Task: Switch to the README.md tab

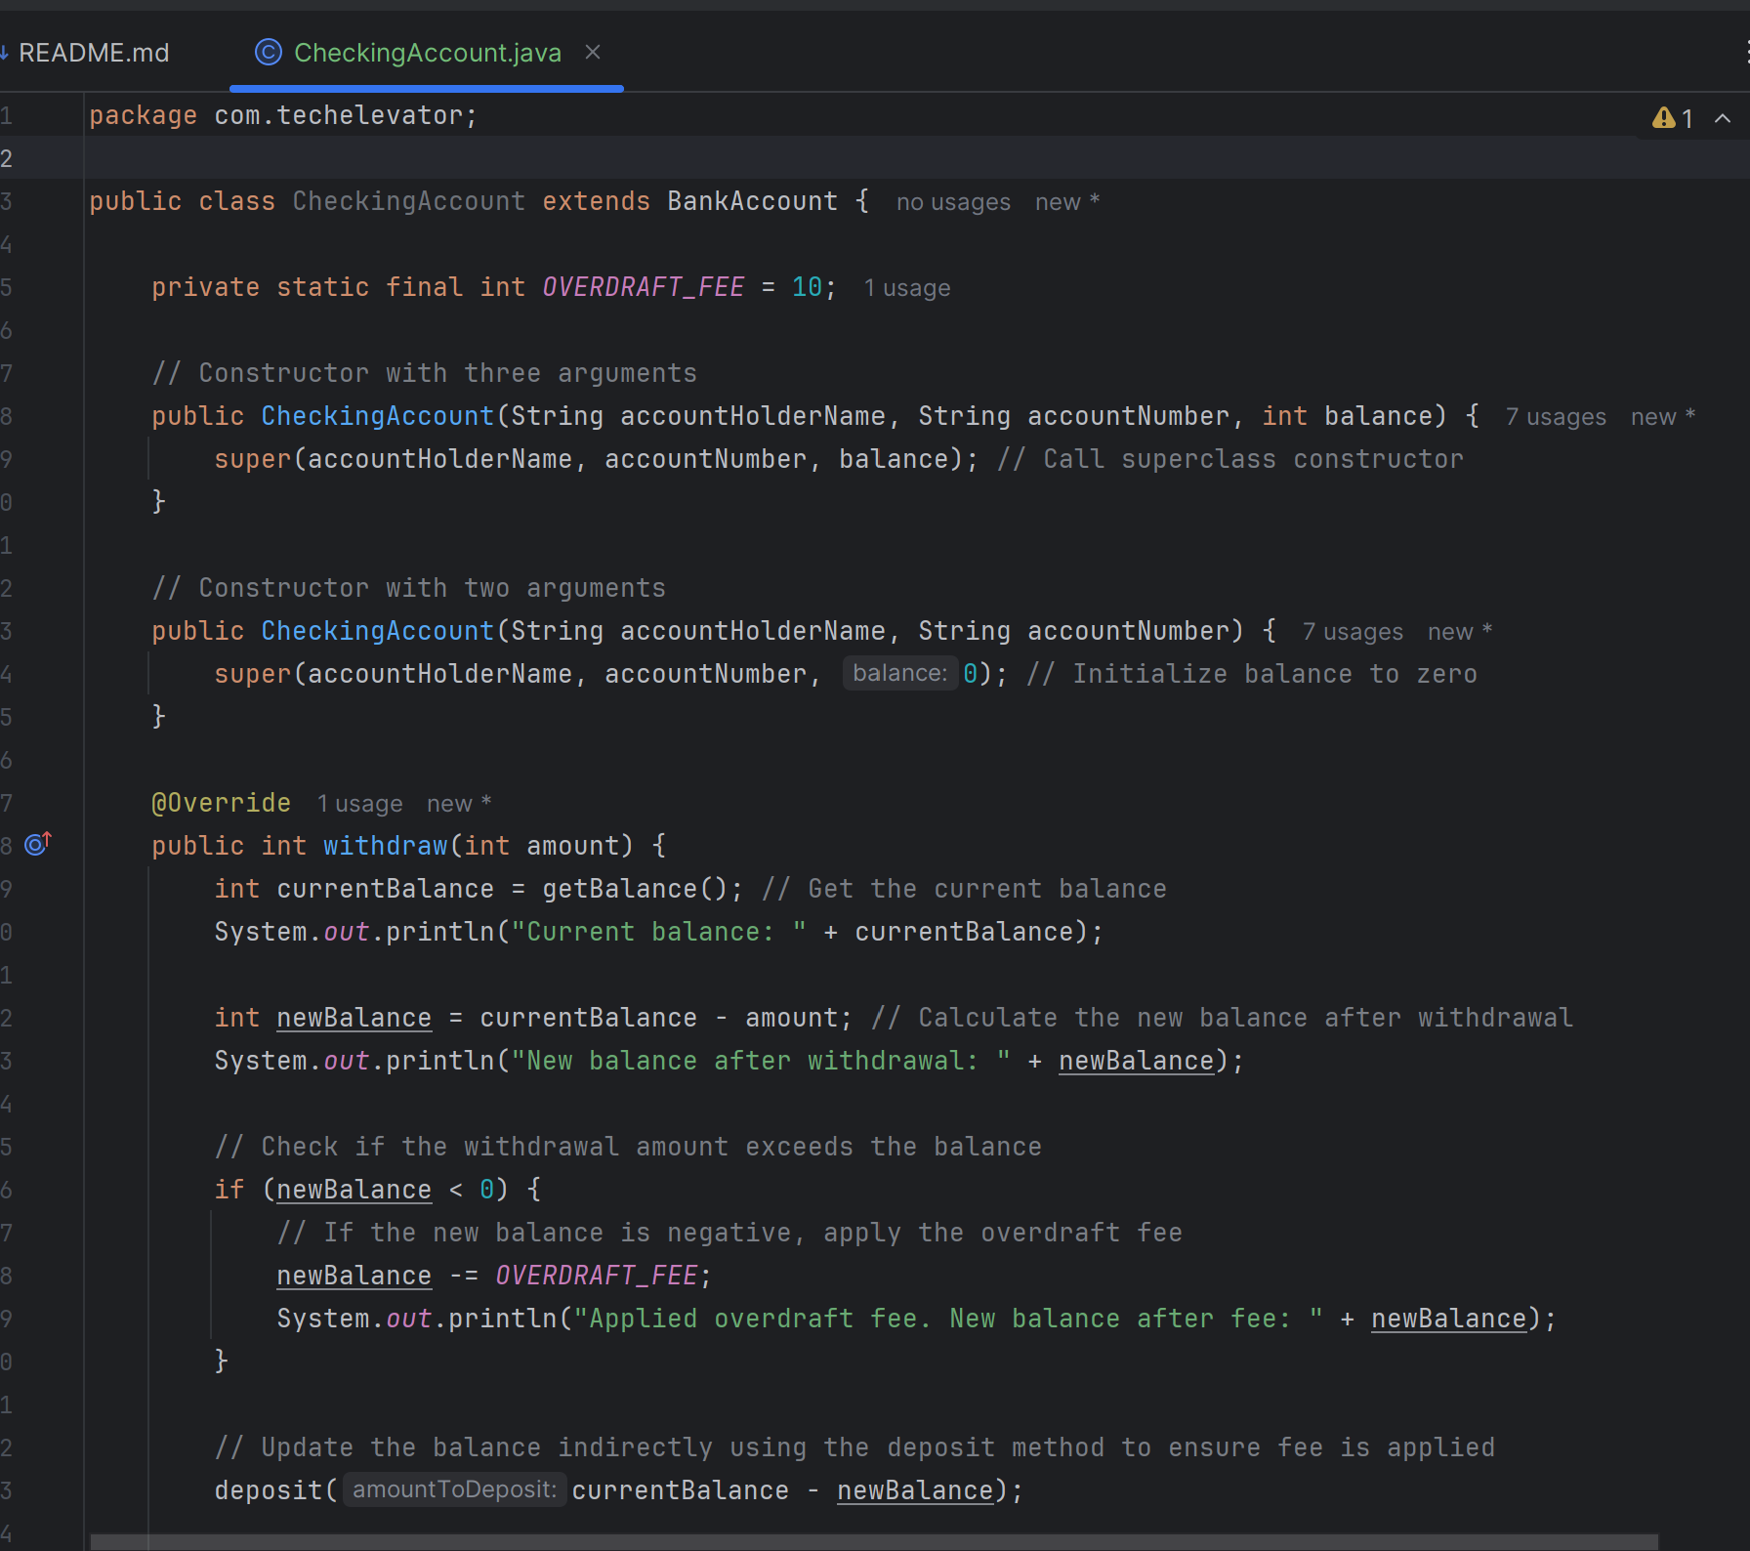Action: 95,53
